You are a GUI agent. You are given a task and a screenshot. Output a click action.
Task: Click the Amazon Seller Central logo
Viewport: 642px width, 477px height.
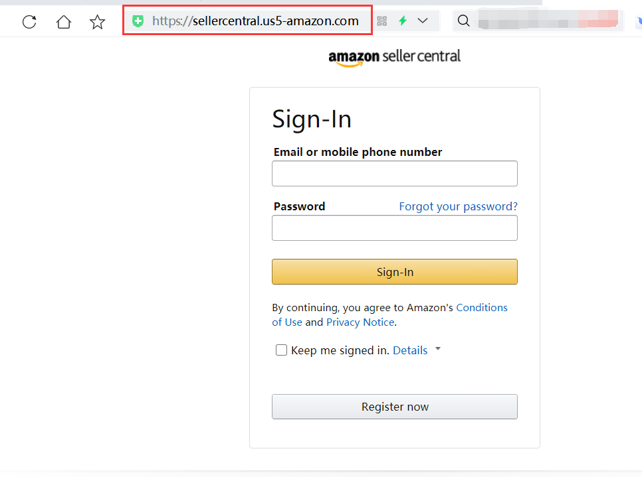click(394, 57)
